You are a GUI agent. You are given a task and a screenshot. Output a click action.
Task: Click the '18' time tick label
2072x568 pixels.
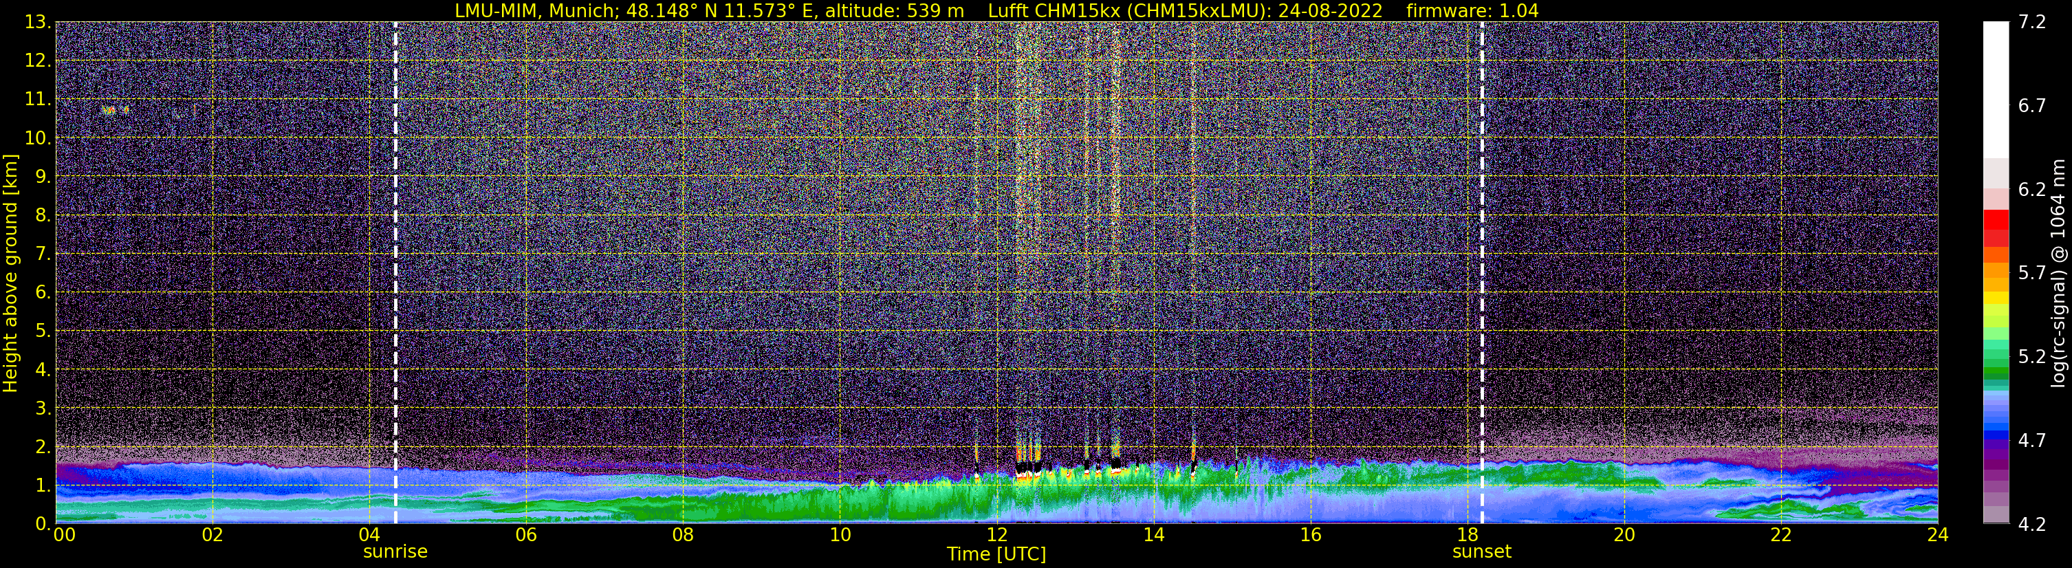[1467, 535]
